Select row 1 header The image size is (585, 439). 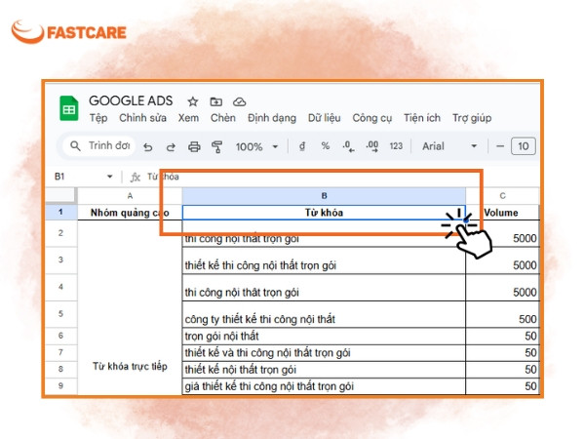[x=60, y=212]
